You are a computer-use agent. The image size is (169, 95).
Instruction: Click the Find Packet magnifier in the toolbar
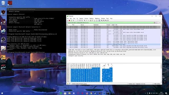pos(84,21)
